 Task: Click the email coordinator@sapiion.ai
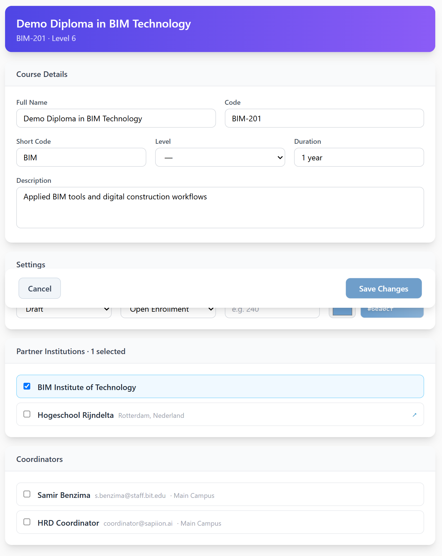click(138, 523)
